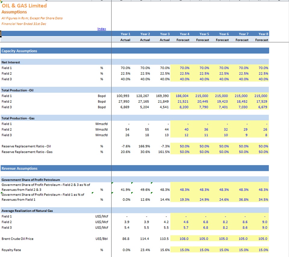Select Average Realization of Natural Gas header
The width and height of the screenshot is (289, 257).
tap(27, 211)
